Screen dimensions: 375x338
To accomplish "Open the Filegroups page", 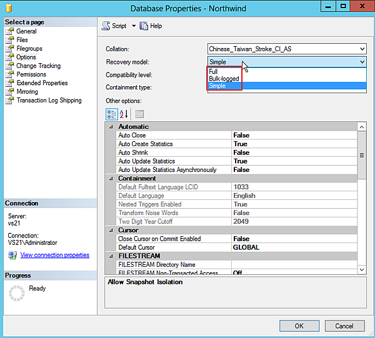I will 29,49.
